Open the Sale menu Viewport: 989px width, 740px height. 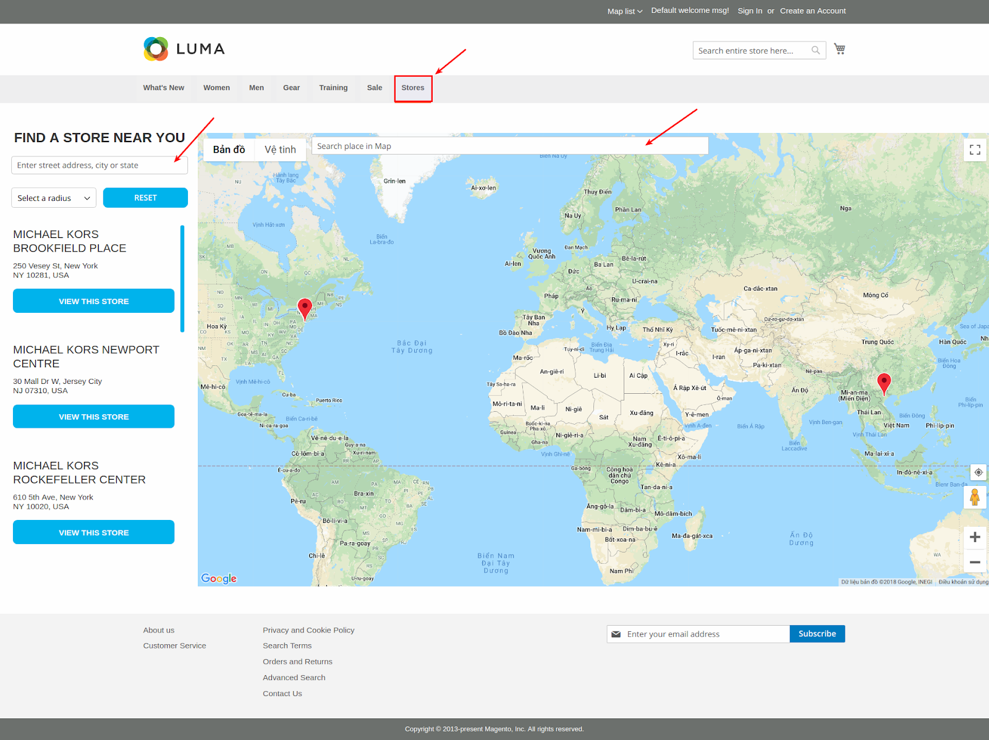375,88
